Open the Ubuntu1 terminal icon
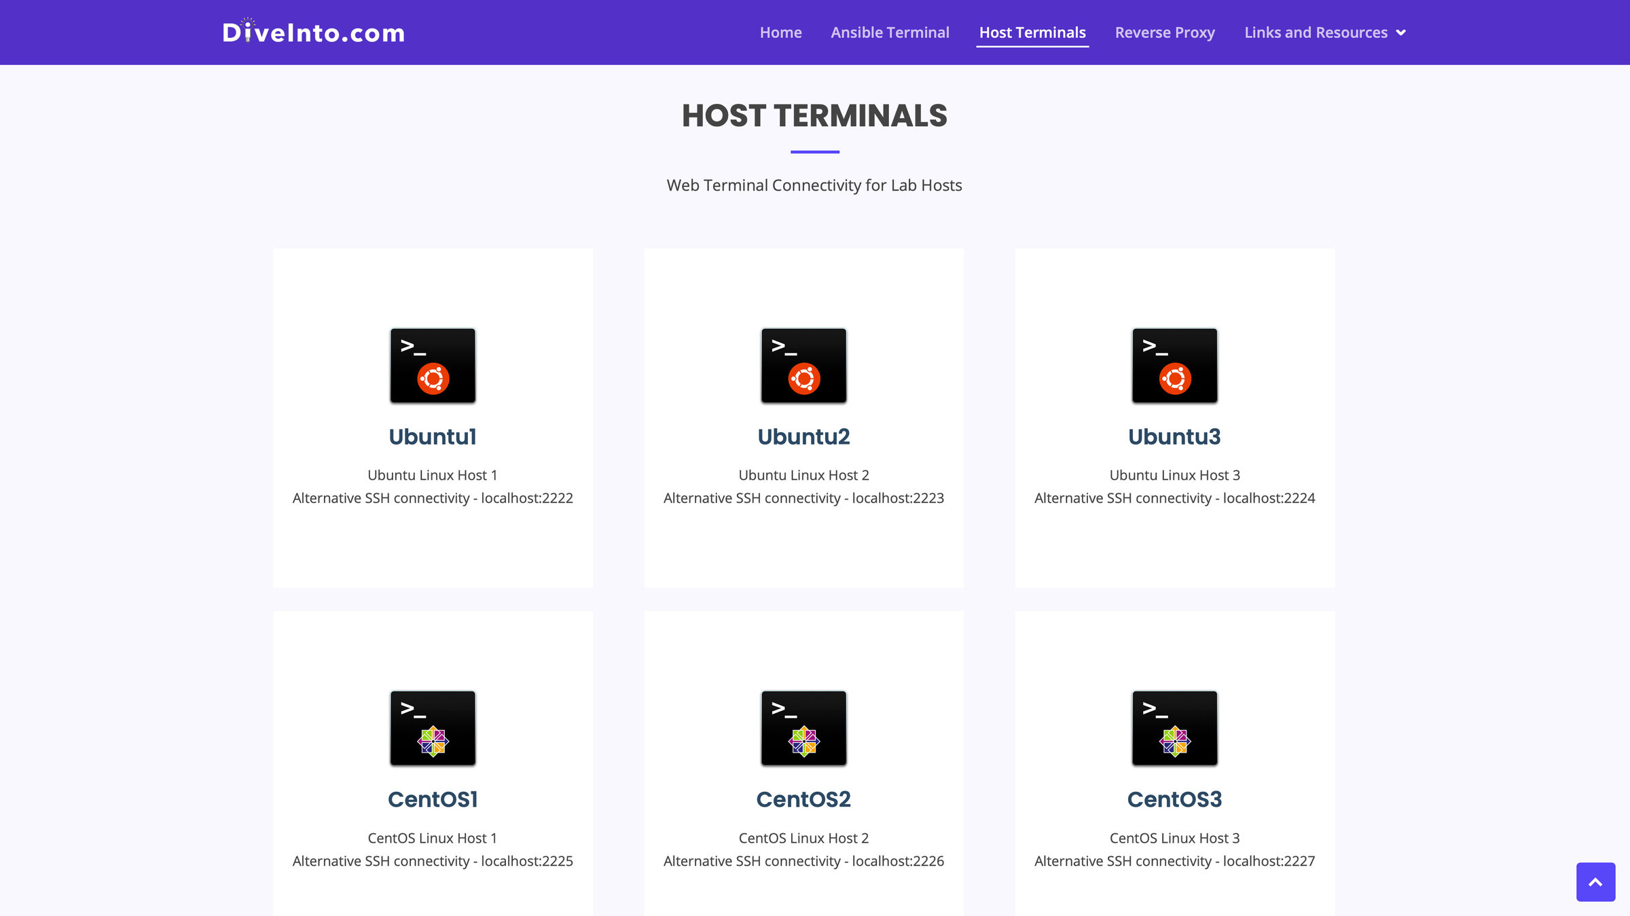This screenshot has width=1630, height=916. [x=433, y=366]
